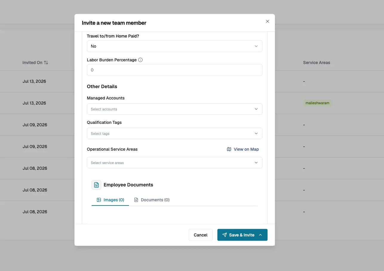The image size is (384, 271).
Task: Open the Travel to/from Home Paid dropdown
Action: [175, 46]
